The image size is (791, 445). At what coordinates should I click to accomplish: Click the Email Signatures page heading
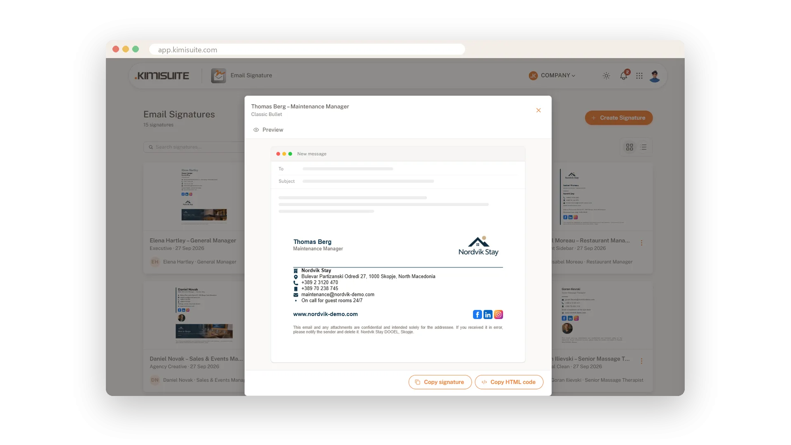179,115
